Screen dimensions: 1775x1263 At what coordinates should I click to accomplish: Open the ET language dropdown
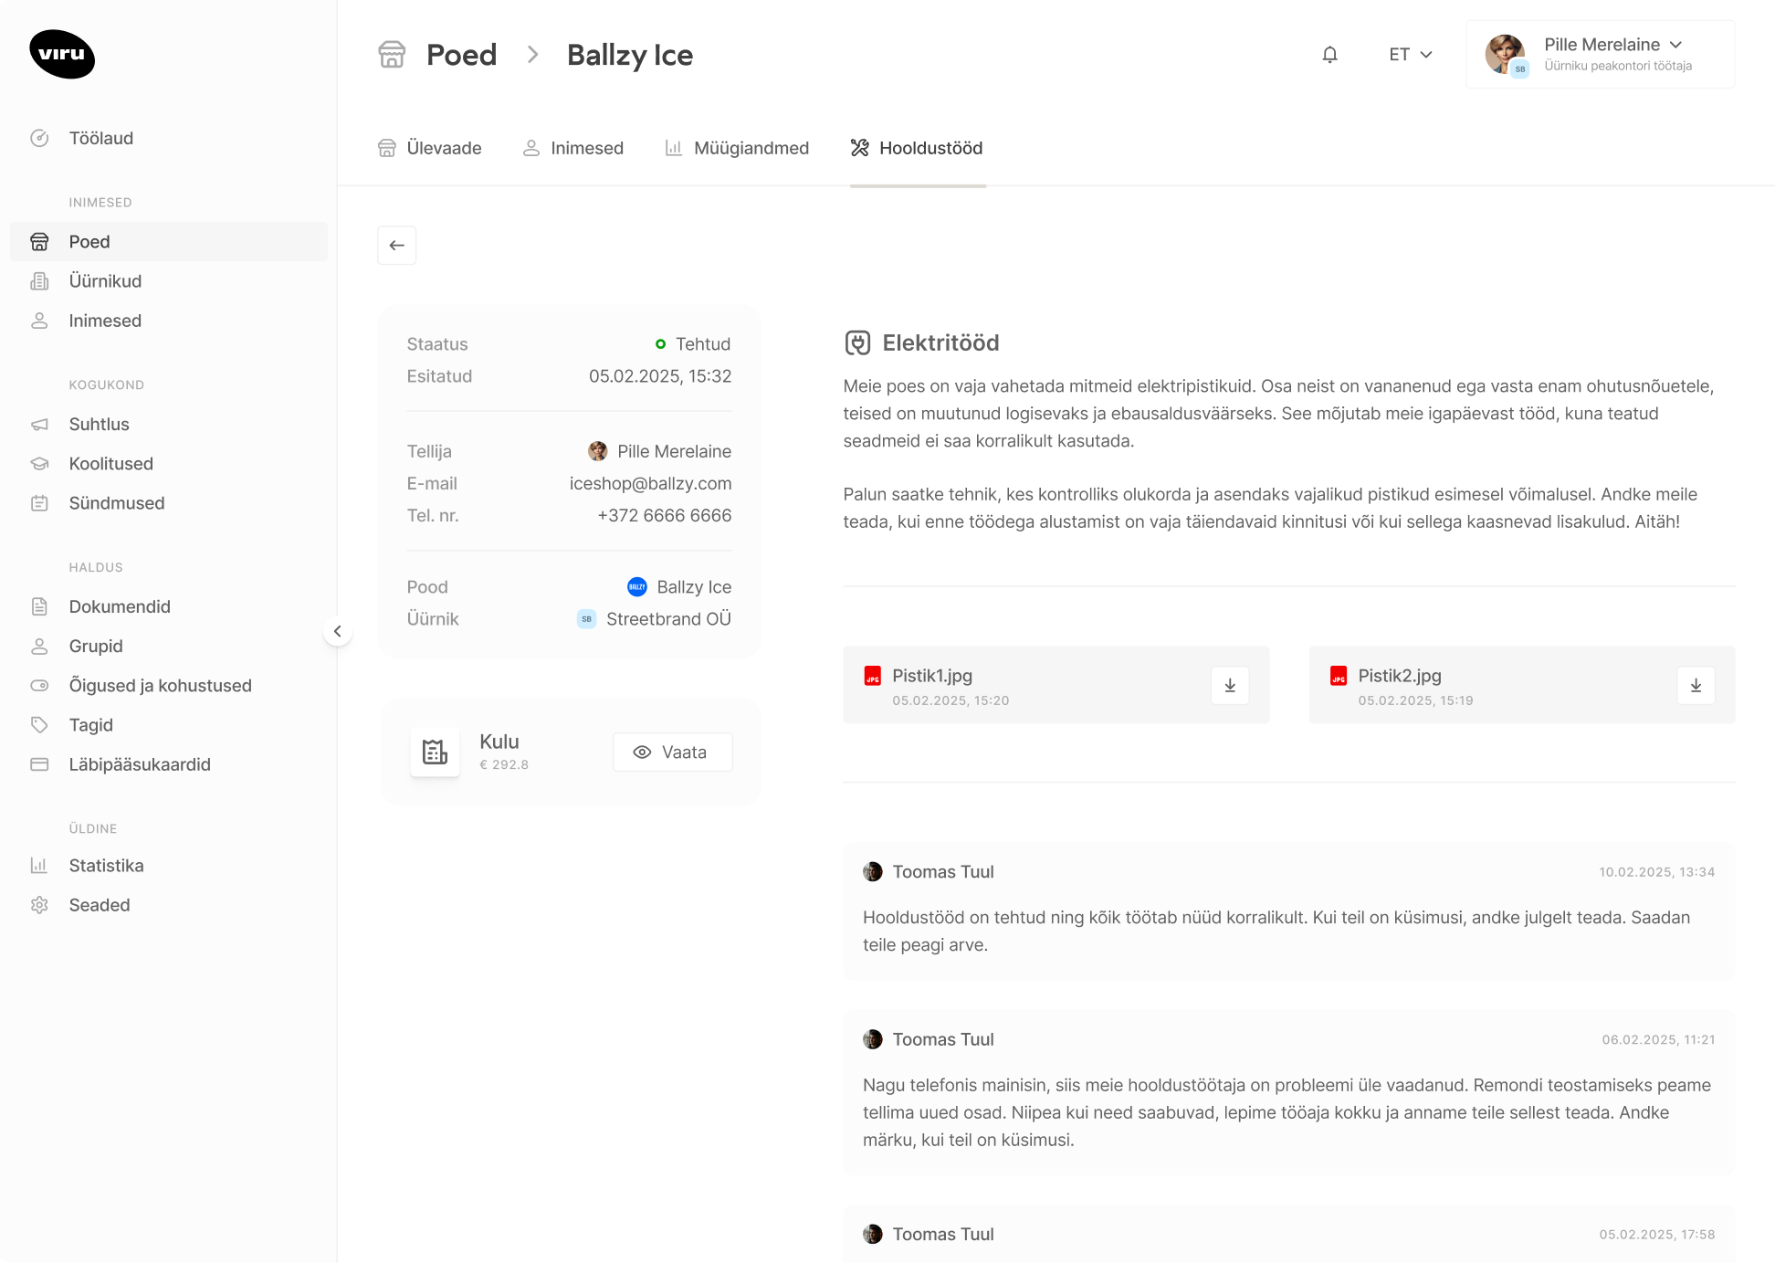(1410, 55)
